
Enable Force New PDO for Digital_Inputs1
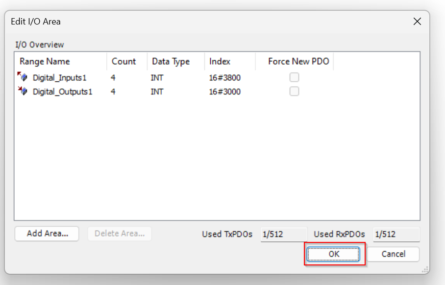(295, 77)
